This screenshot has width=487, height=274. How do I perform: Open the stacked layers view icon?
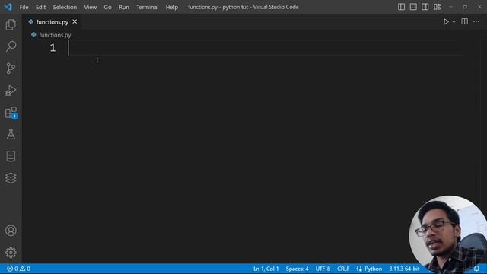pyautogui.click(x=11, y=178)
